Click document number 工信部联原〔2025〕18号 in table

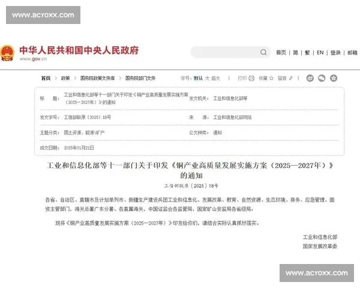[88, 118]
